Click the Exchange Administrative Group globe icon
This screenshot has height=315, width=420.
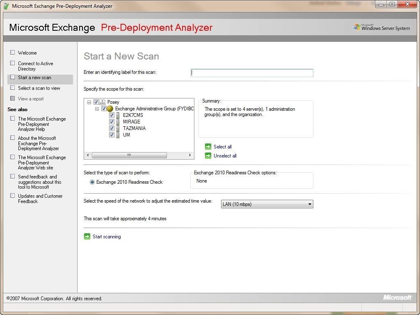click(110, 109)
